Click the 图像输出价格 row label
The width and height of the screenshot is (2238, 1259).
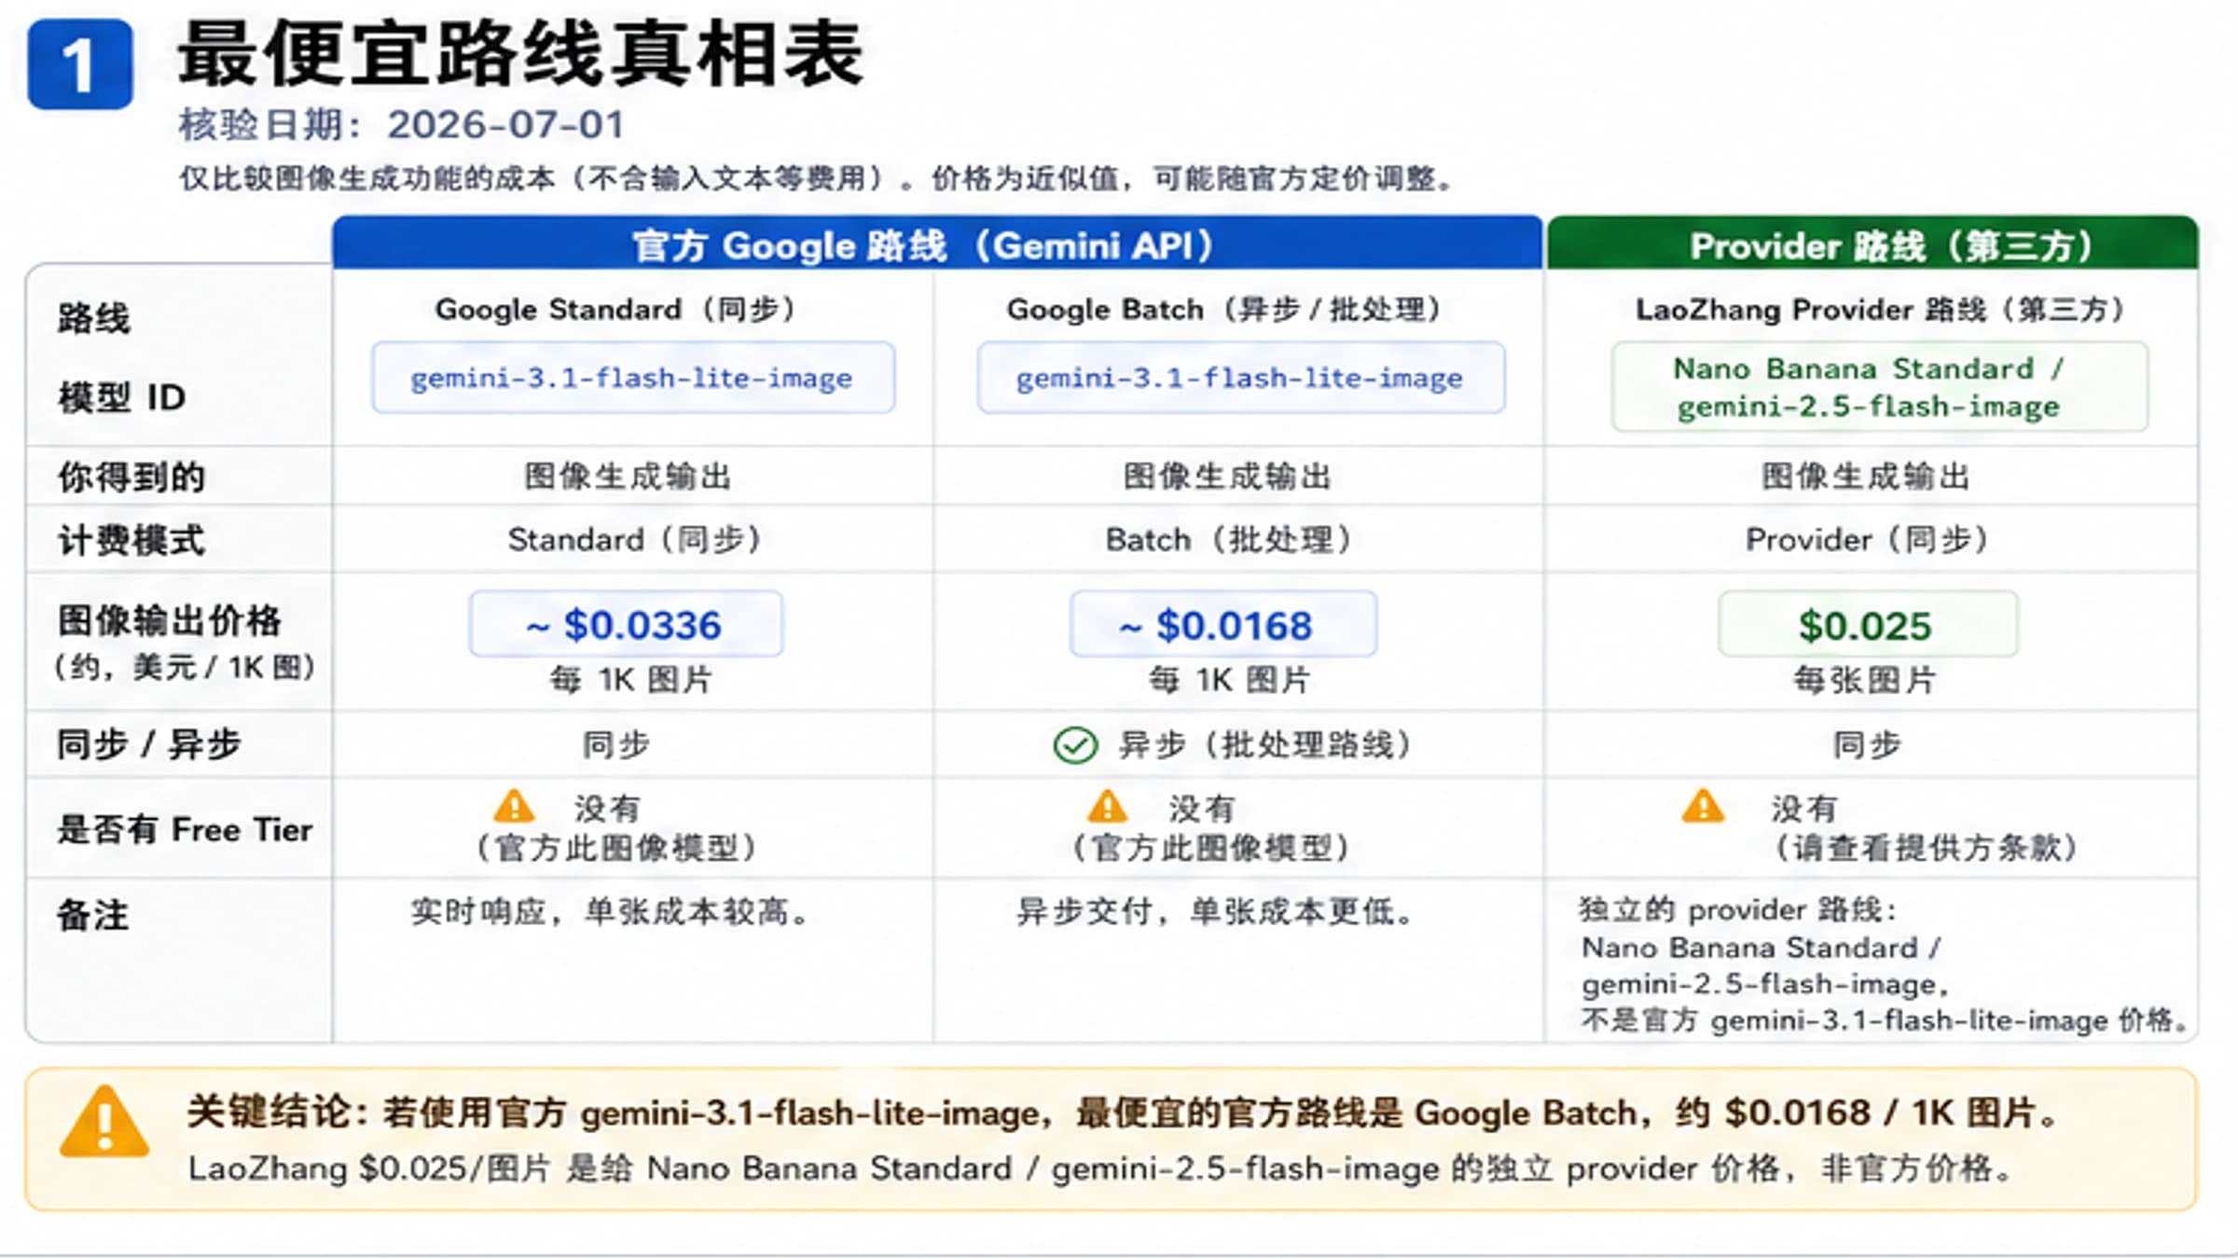(x=169, y=621)
